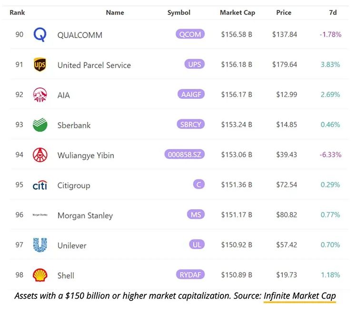The width and height of the screenshot is (357, 310).
Task: Click the Citi logo icon
Action: click(x=40, y=185)
